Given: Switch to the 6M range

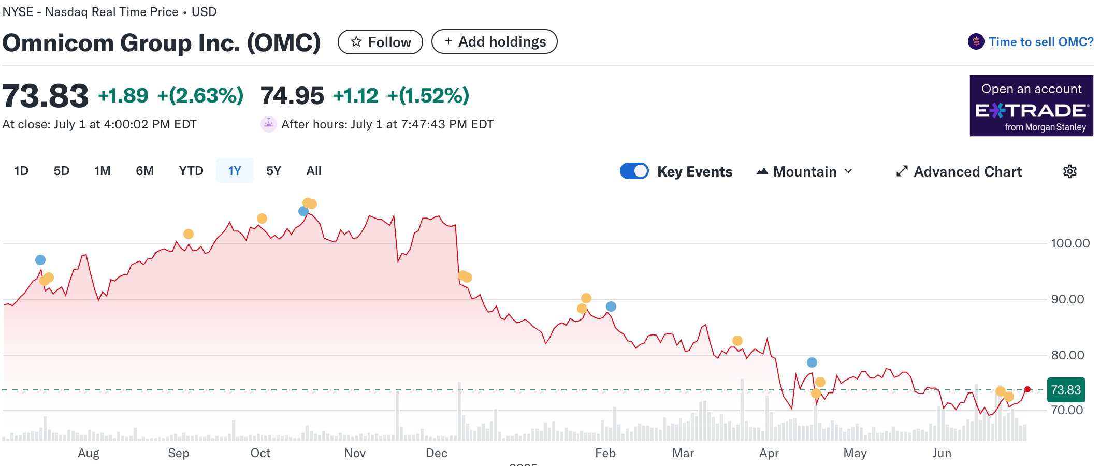Looking at the screenshot, I should (145, 171).
